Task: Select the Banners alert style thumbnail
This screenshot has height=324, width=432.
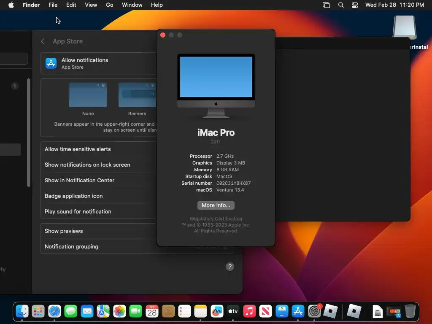Action: coord(137,95)
